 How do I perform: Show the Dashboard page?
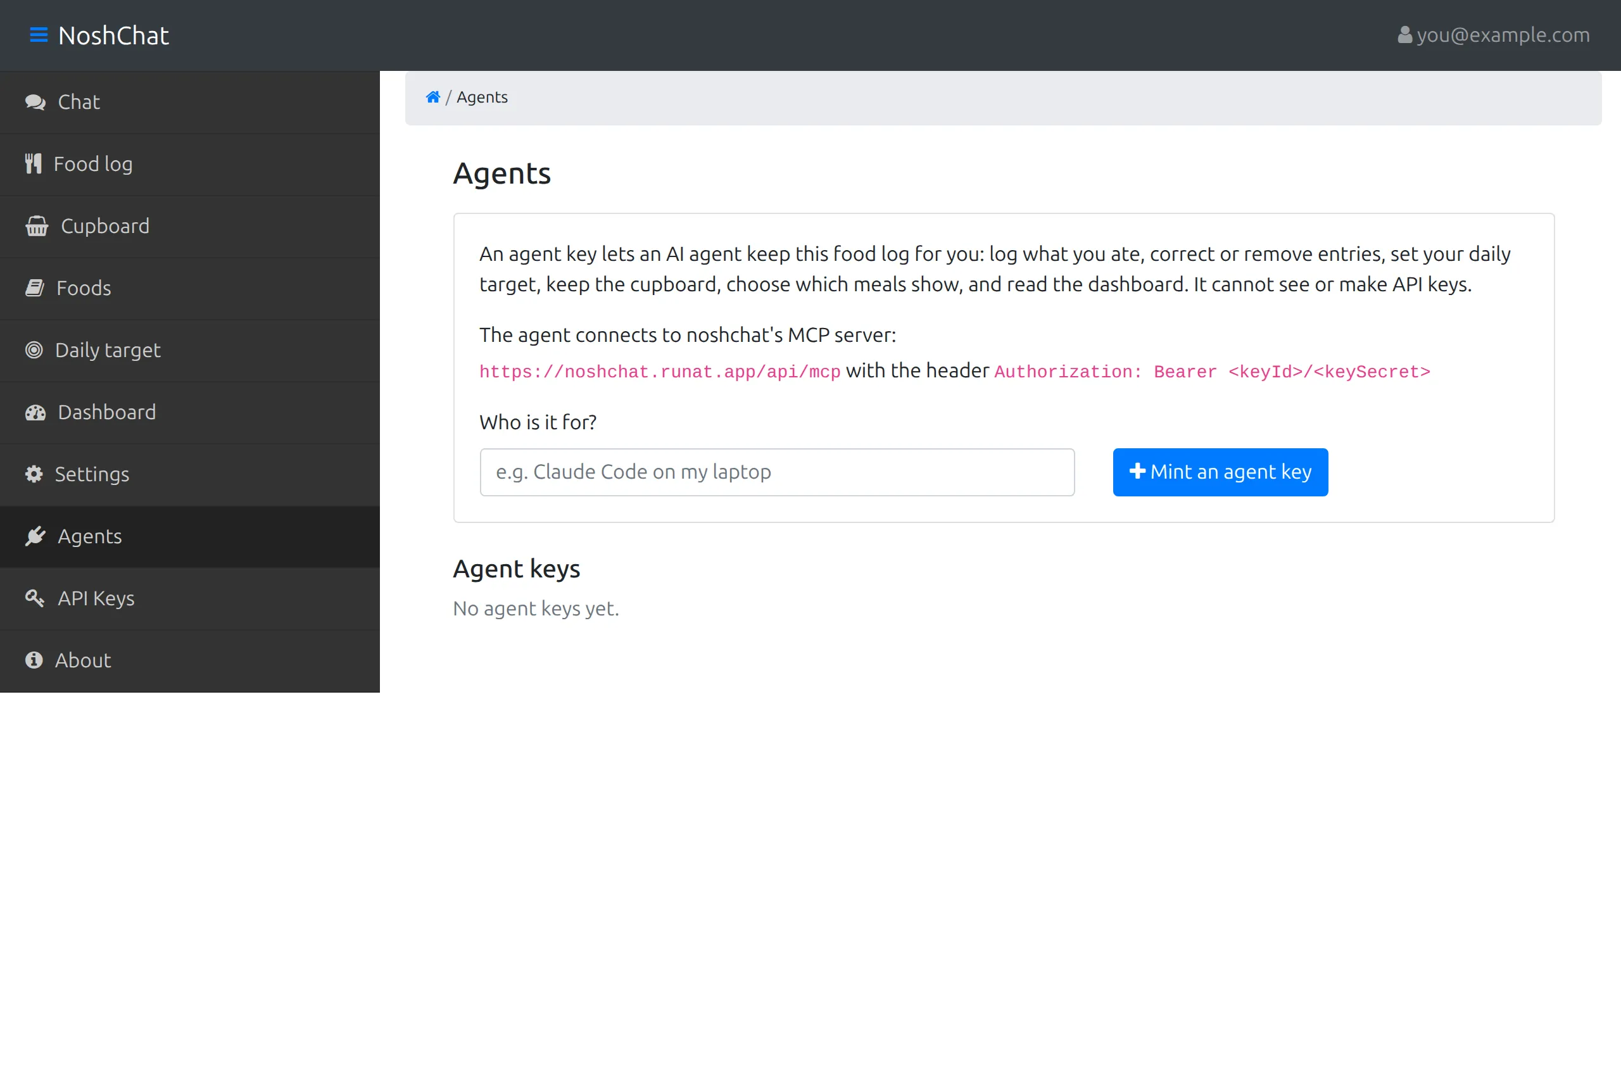[x=189, y=413]
